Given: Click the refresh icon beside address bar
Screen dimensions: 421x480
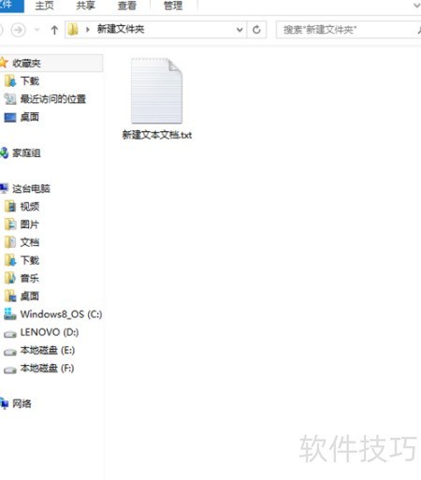Looking at the screenshot, I should pyautogui.click(x=256, y=30).
